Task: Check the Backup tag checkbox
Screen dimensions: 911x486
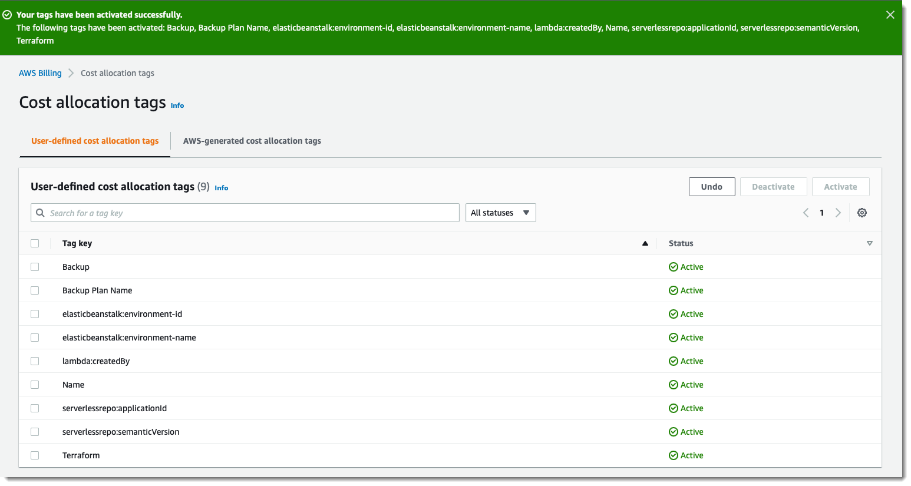Action: click(x=35, y=267)
